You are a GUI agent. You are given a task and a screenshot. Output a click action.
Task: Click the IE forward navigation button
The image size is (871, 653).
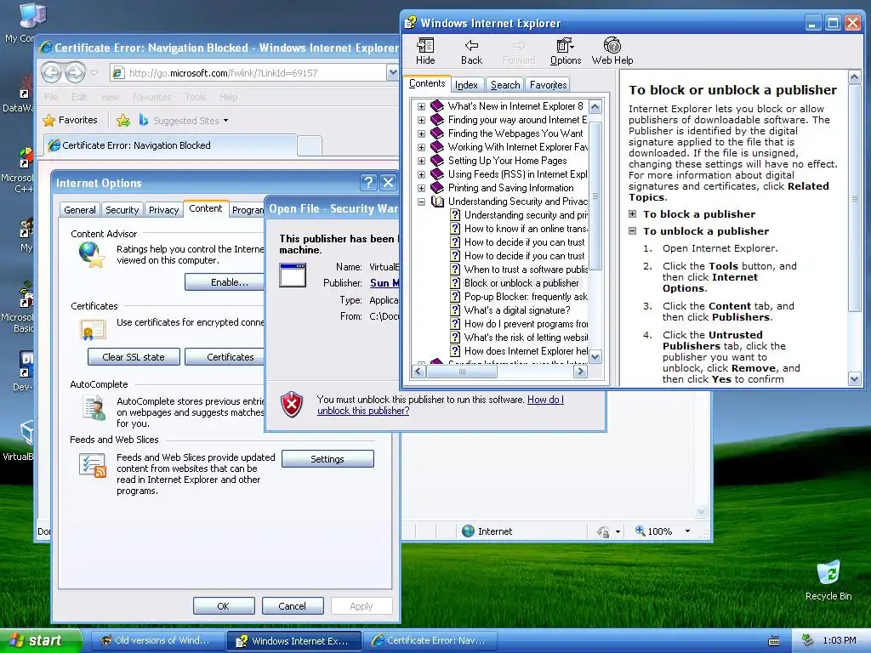[75, 72]
